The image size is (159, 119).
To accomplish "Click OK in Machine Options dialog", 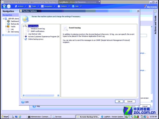I will pos(119,101).
